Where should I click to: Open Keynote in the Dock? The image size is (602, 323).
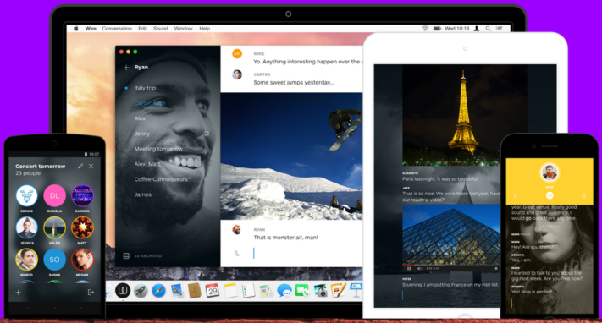click(x=356, y=291)
